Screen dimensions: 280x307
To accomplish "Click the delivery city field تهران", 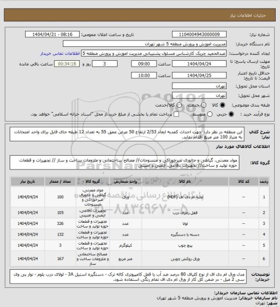I will coord(199,95).
